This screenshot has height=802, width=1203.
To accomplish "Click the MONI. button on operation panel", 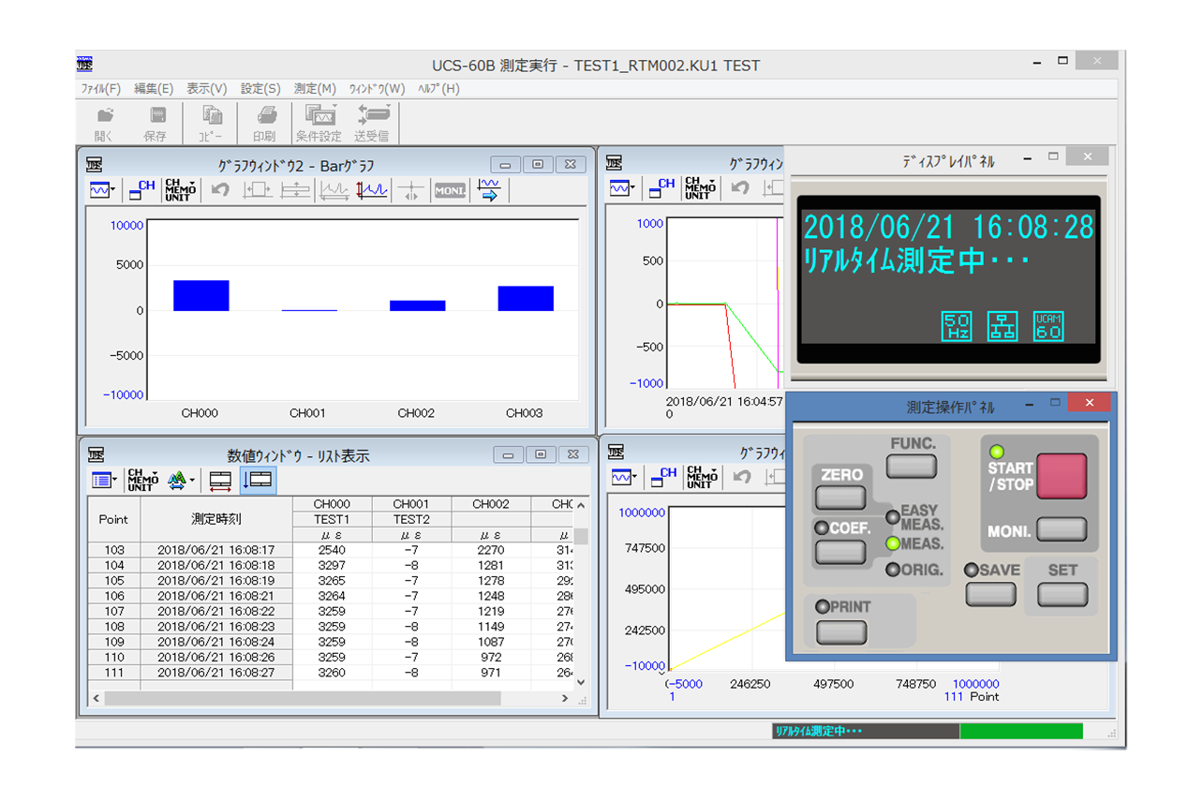I will pos(1062,530).
